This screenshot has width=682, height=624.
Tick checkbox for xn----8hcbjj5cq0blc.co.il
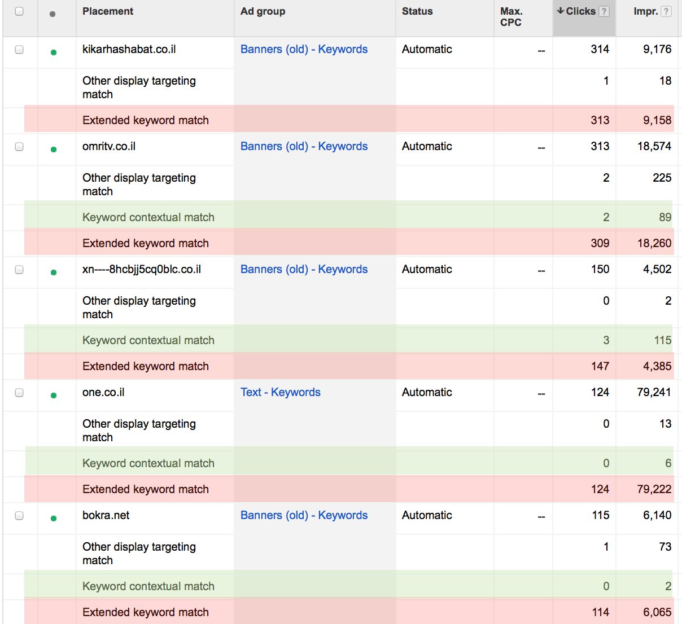[19, 270]
